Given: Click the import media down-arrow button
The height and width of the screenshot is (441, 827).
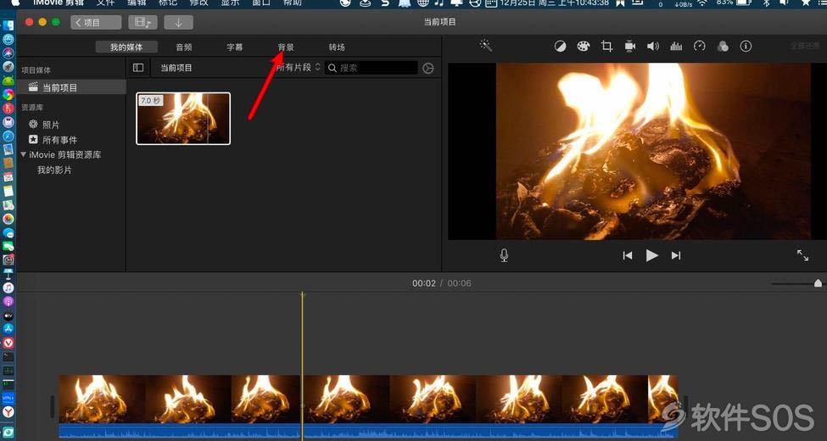Looking at the screenshot, I should tap(178, 22).
